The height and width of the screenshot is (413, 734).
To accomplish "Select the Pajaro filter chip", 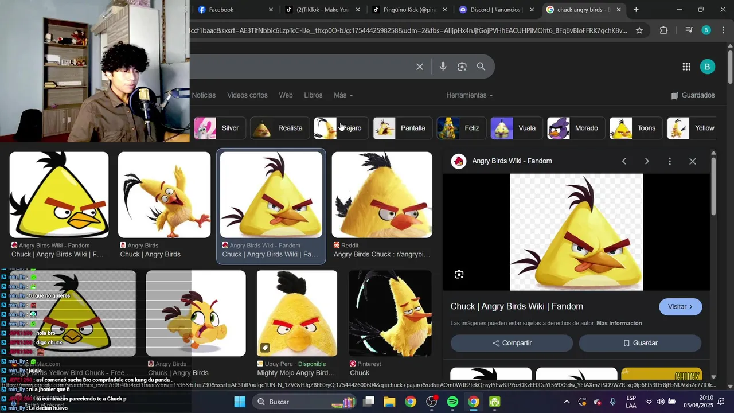I will coord(341,128).
